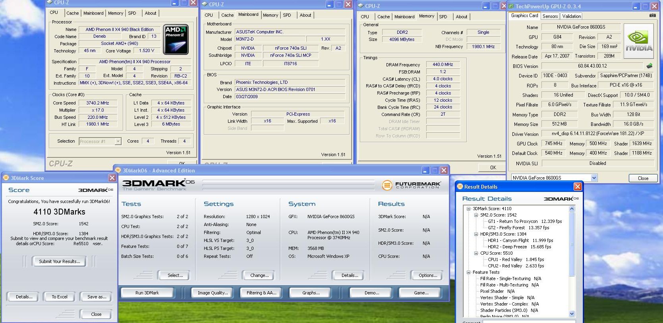663x323 pixels.
Task: Open About tab in Mainboard CPU-Z window
Action: point(305,15)
